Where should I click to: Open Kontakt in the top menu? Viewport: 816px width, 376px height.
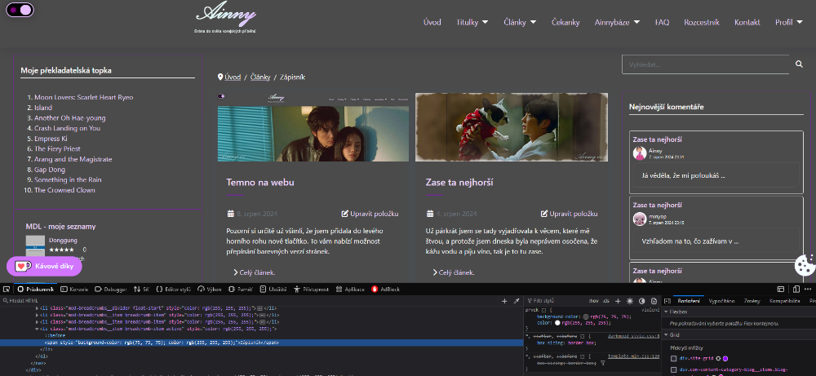[747, 22]
